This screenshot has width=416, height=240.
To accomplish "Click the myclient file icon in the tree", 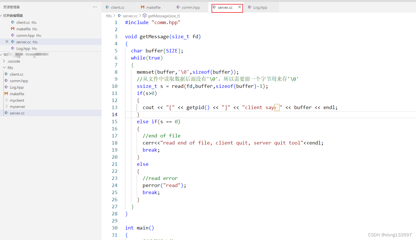I will (x=7, y=100).
